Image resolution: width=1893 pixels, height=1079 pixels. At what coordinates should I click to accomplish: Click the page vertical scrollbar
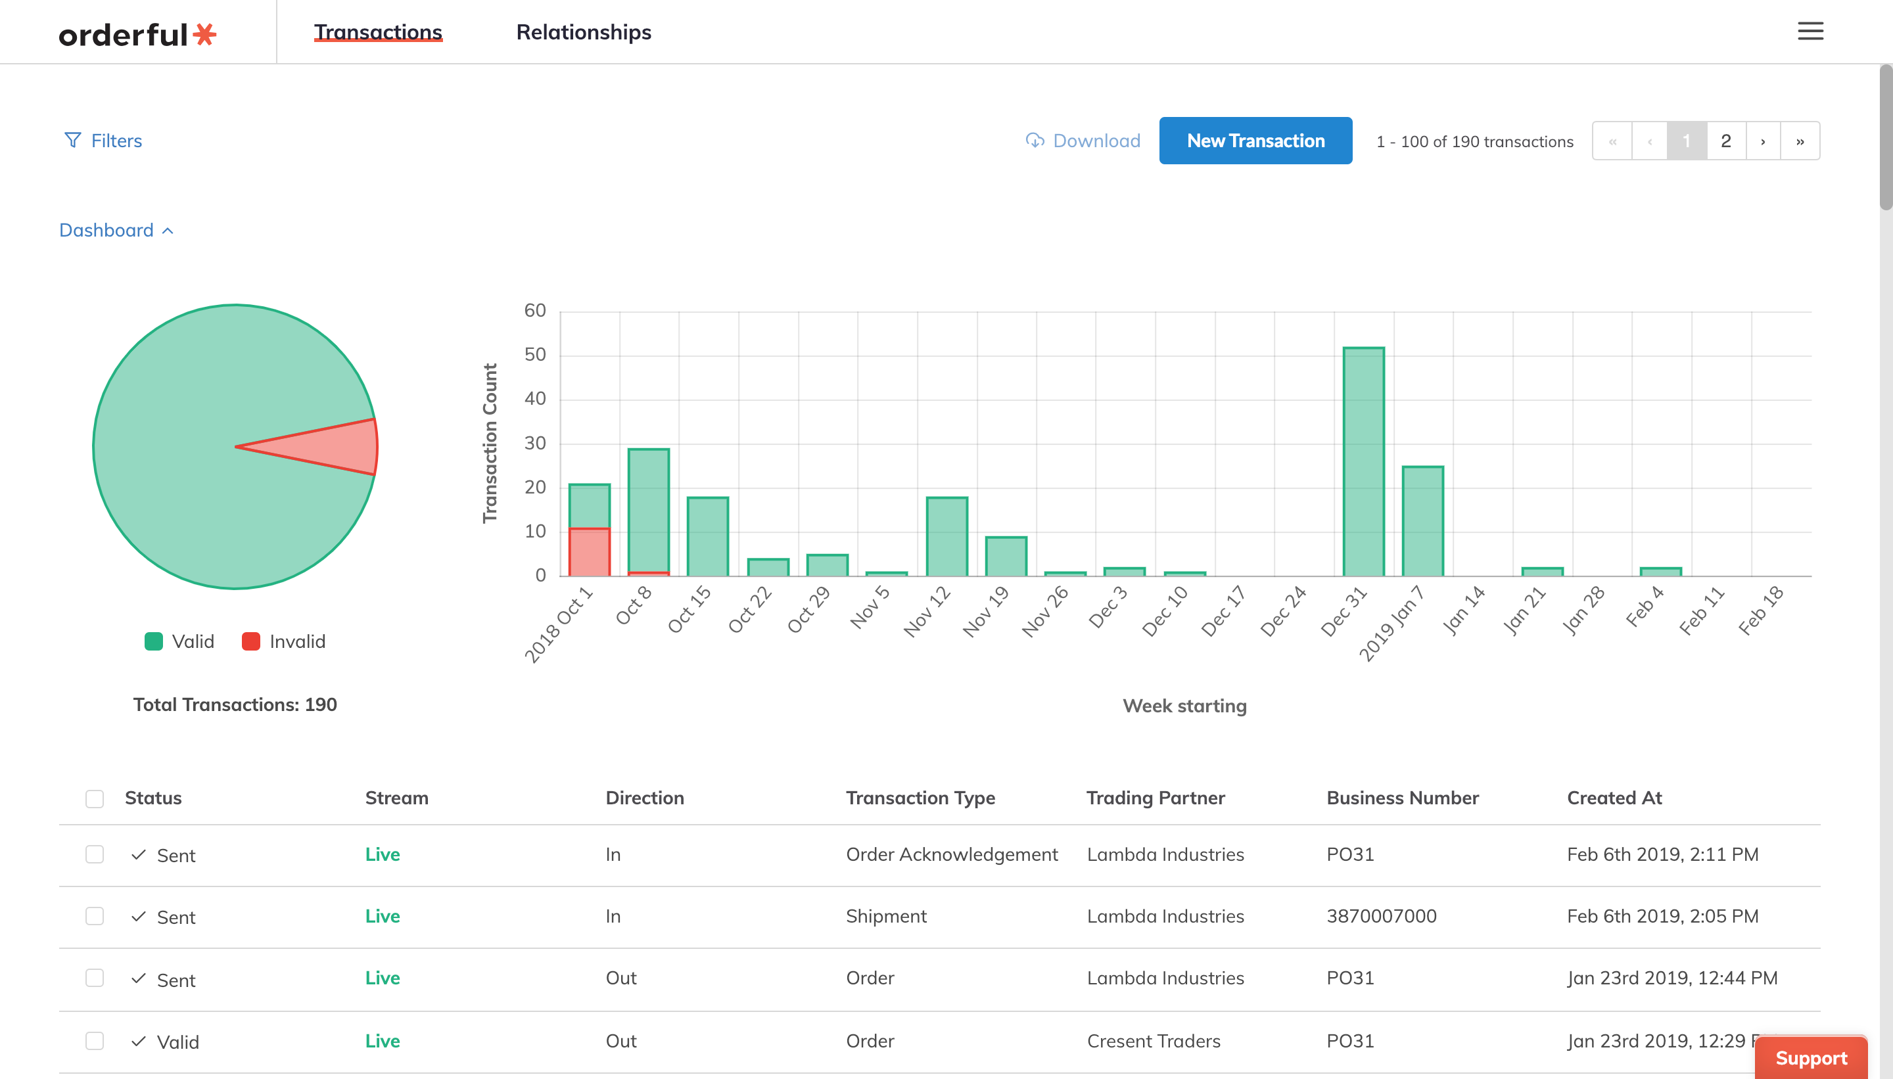pyautogui.click(x=1886, y=137)
